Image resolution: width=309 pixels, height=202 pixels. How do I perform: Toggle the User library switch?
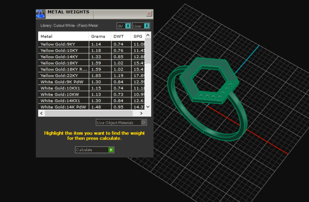click(x=147, y=26)
